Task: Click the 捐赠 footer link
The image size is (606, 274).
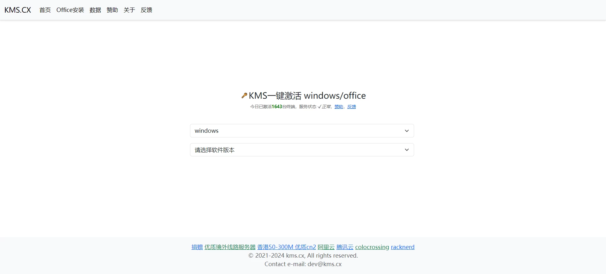Action: point(197,247)
